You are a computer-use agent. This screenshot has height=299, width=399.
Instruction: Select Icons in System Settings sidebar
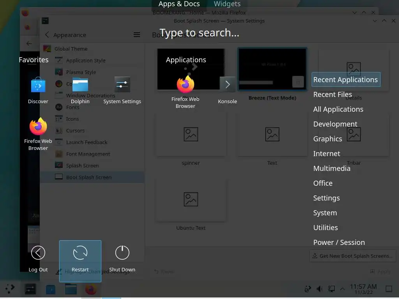click(x=92, y=119)
